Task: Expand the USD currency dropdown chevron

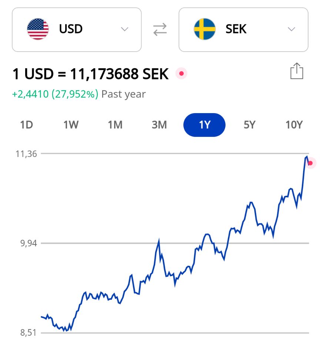Action: (x=125, y=29)
